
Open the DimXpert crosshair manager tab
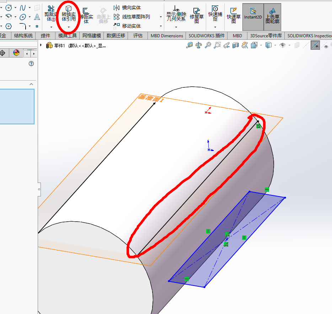[2, 53]
